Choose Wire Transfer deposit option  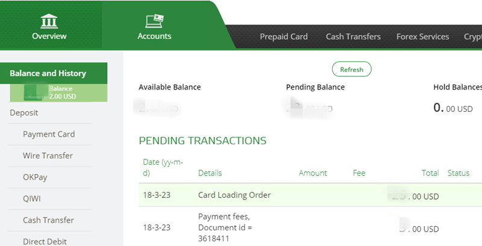point(48,156)
